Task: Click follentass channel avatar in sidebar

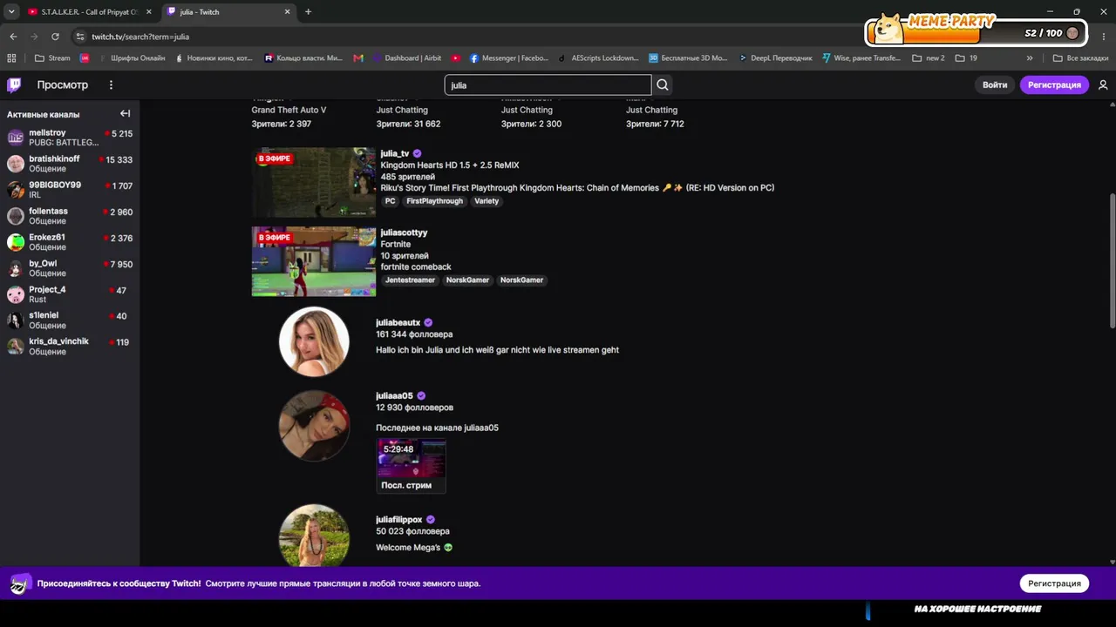Action: pos(16,216)
